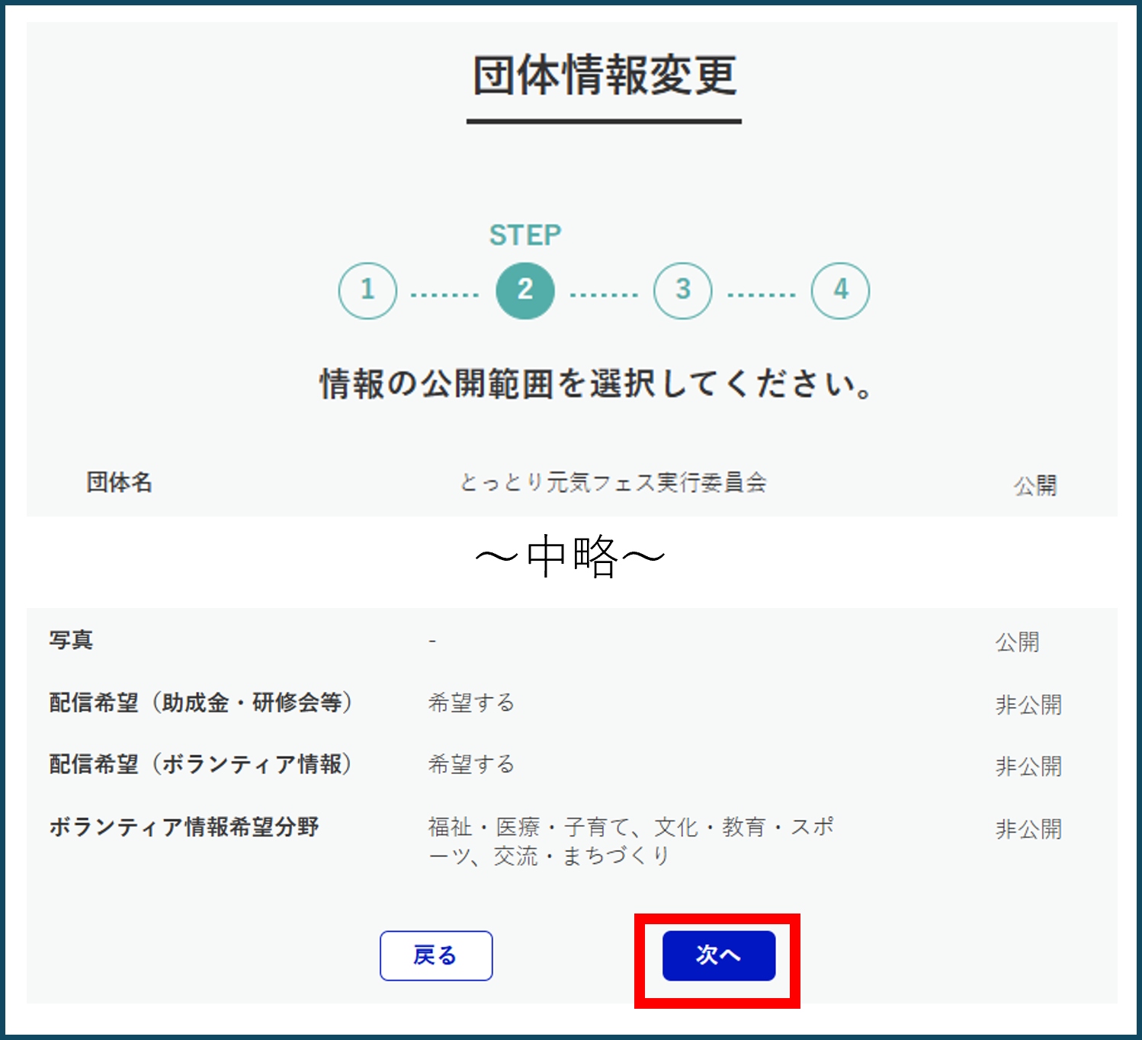Click the 戻る button to go back

tap(436, 955)
